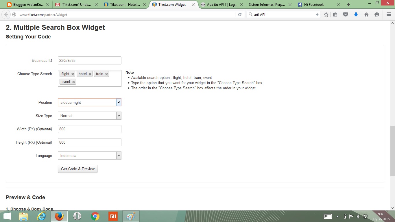The height and width of the screenshot is (222, 395).
Task: Click inside the Choose Type Search tag box
Action: [90, 78]
